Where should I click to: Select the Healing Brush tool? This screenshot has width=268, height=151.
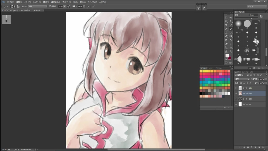[x=226, y=29]
